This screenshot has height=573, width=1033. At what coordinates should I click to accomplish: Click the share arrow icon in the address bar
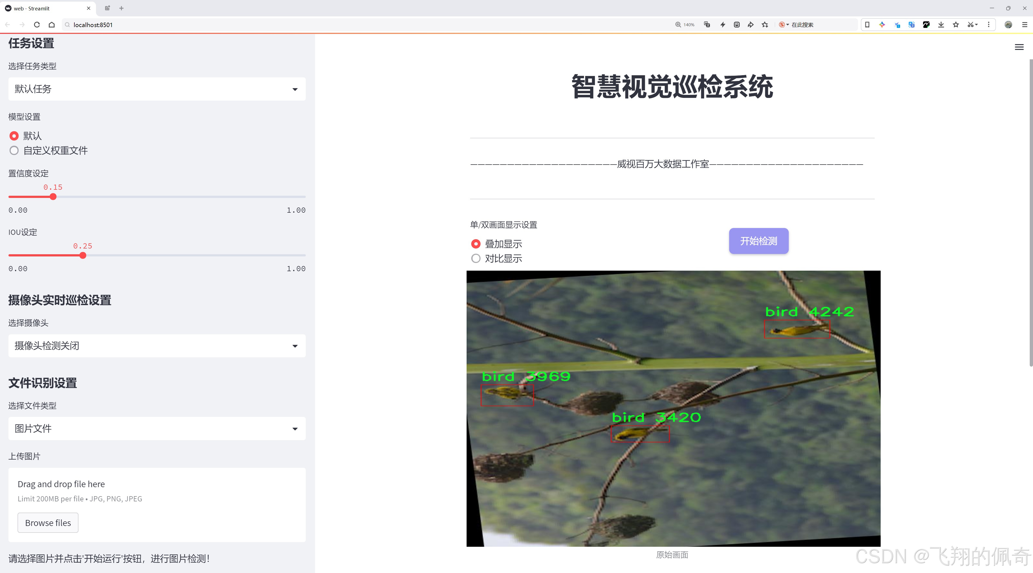751,24
